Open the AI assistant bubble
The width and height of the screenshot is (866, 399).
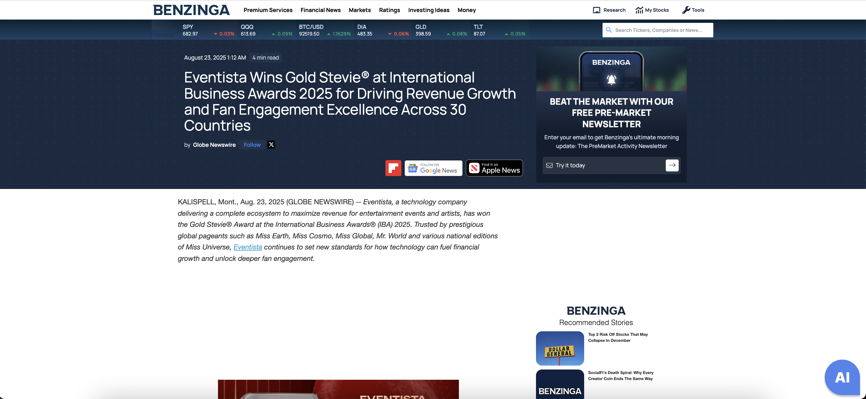[842, 377]
